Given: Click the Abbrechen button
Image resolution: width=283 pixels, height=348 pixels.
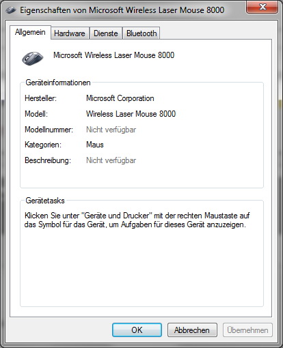Looking at the screenshot, I should [x=192, y=330].
